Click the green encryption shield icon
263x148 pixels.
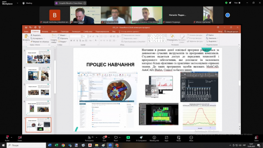(x=226, y=3)
